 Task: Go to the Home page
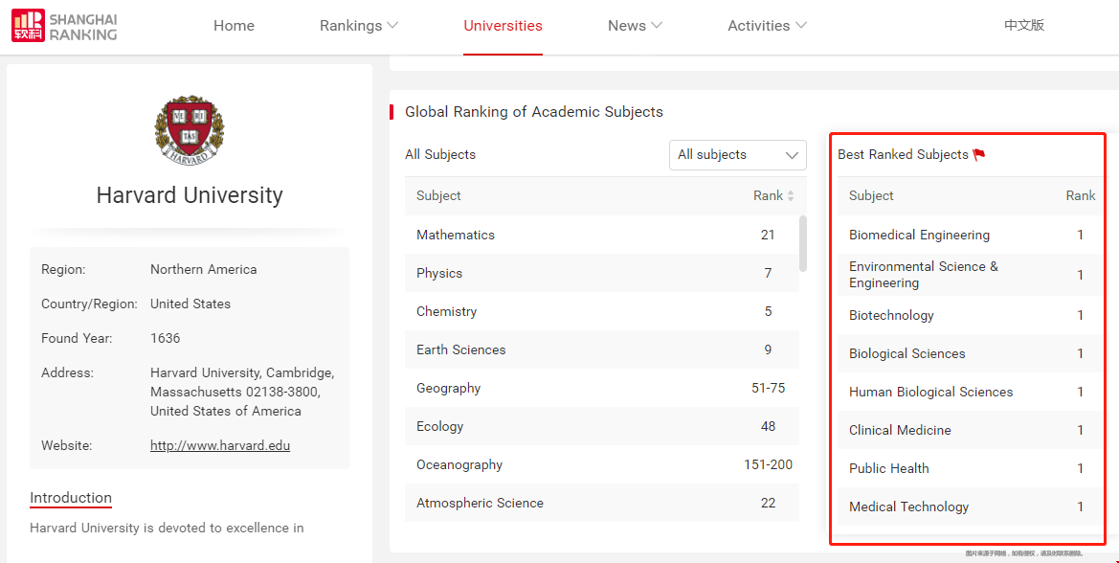pos(234,26)
